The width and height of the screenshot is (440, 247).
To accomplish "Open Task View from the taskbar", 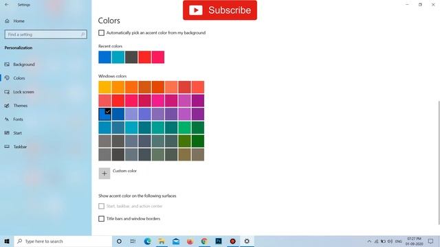I will [x=133, y=241].
